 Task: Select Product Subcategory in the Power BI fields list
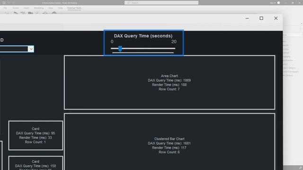(290, 72)
